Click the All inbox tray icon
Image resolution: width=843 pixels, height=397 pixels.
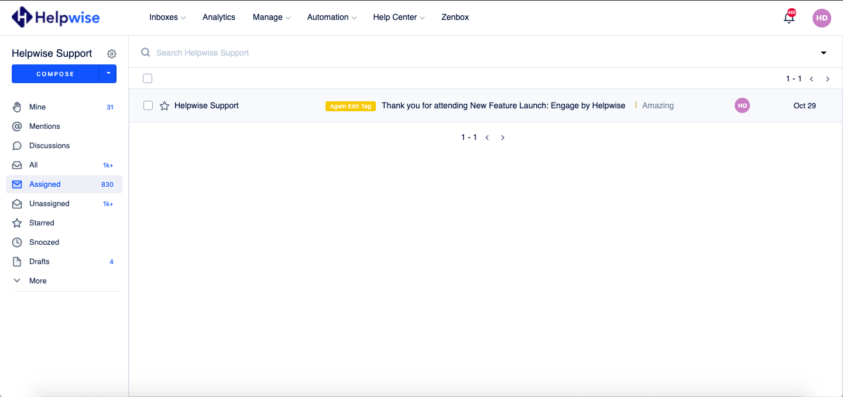[x=18, y=165]
